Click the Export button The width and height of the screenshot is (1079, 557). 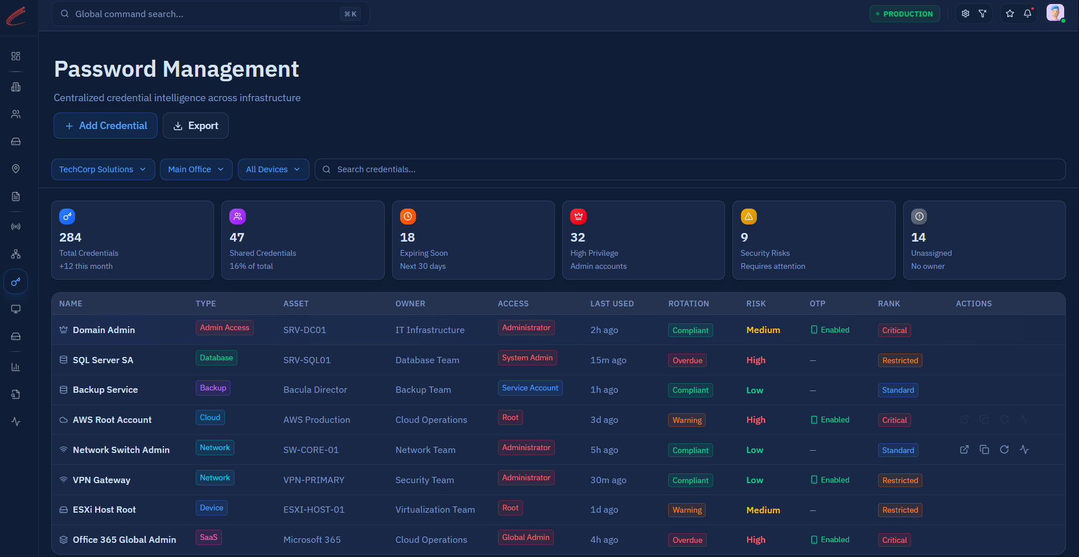coord(196,126)
